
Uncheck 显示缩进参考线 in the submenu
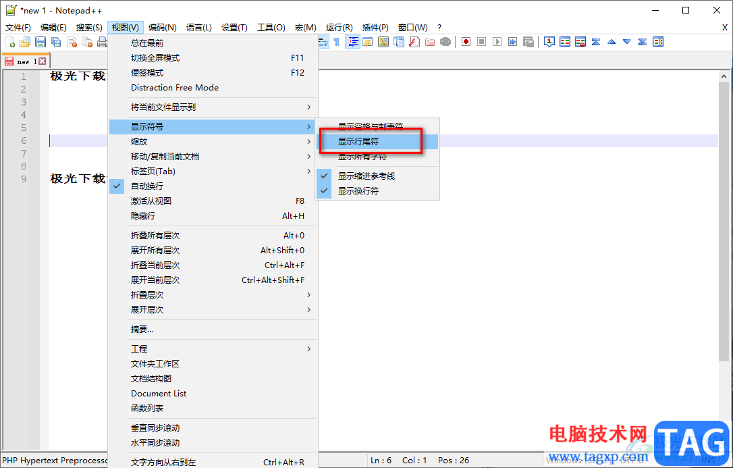pyautogui.click(x=377, y=176)
